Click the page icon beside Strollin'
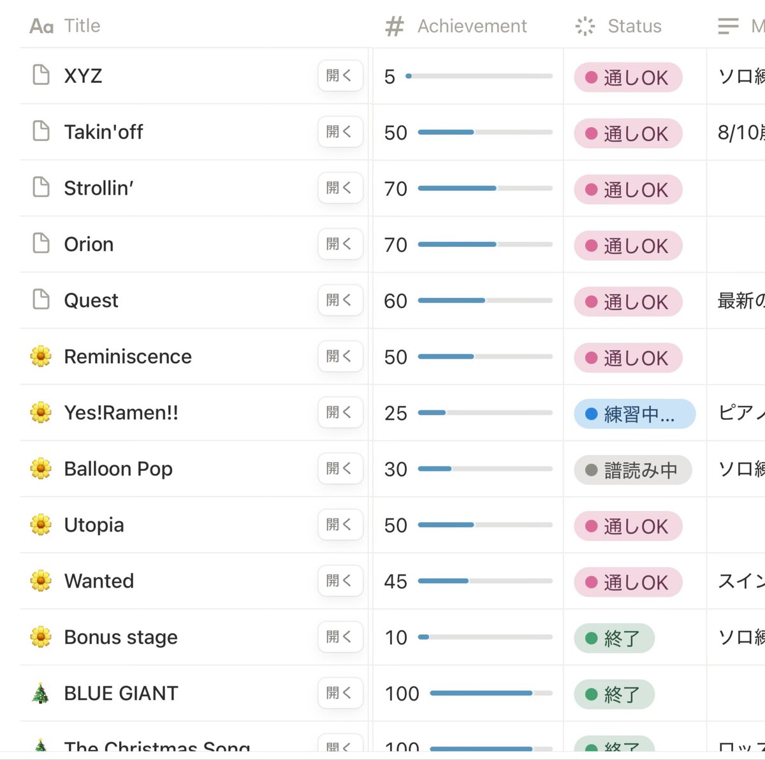This screenshot has height=760, width=765. [41, 188]
